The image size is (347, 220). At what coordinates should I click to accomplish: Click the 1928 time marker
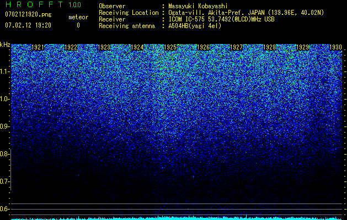270,47
